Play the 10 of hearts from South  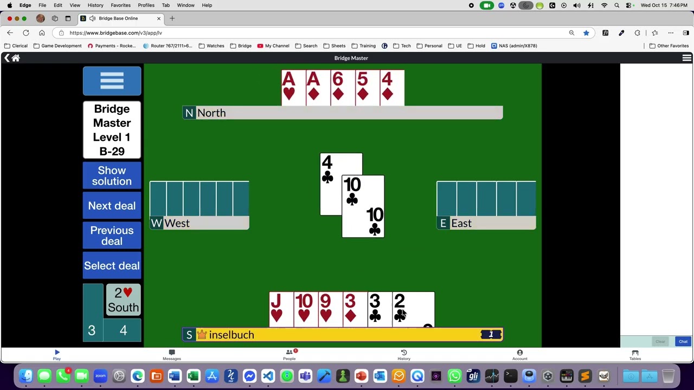[x=305, y=309]
